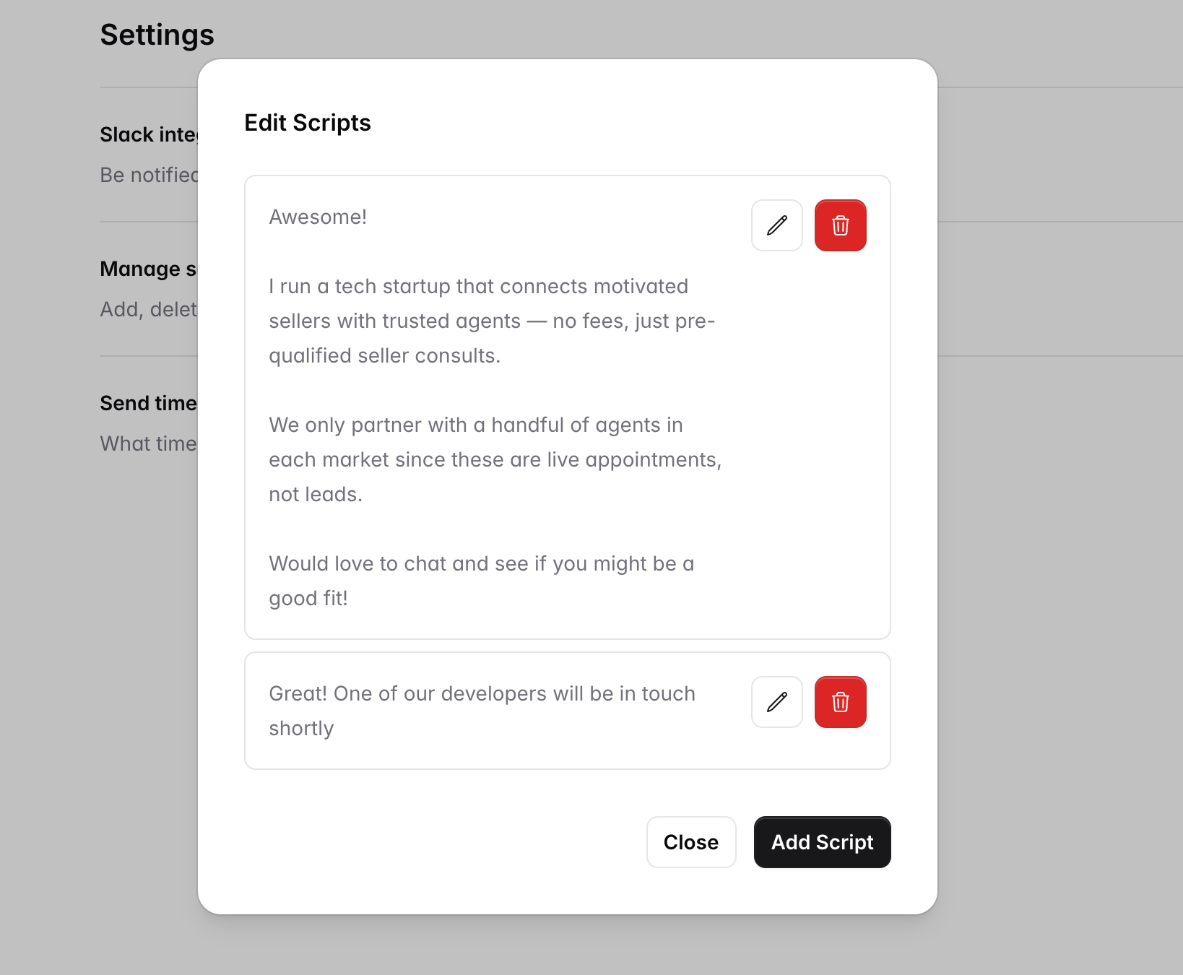Click the Add Script button
The image size is (1183, 975).
pyautogui.click(x=823, y=842)
